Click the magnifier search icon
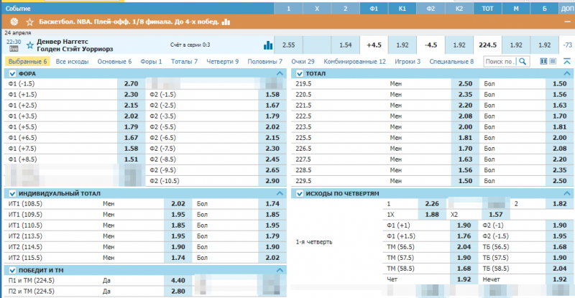 coord(521,62)
